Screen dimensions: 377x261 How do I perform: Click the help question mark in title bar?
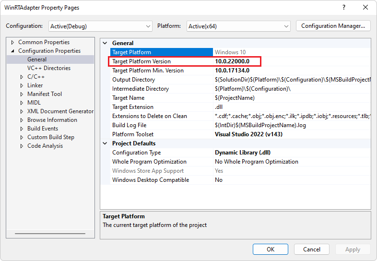pyautogui.click(x=344, y=8)
